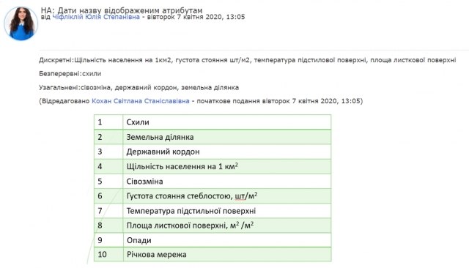Click row number 4 in the table
The image size is (469, 268).
pos(108,166)
